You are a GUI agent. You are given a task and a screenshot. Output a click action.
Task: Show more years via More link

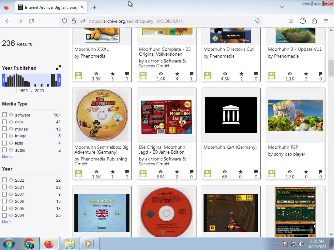pyautogui.click(x=8, y=222)
